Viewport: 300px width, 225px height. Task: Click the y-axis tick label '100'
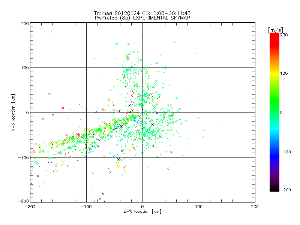tap(25, 67)
